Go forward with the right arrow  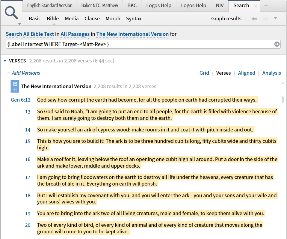(265, 19)
